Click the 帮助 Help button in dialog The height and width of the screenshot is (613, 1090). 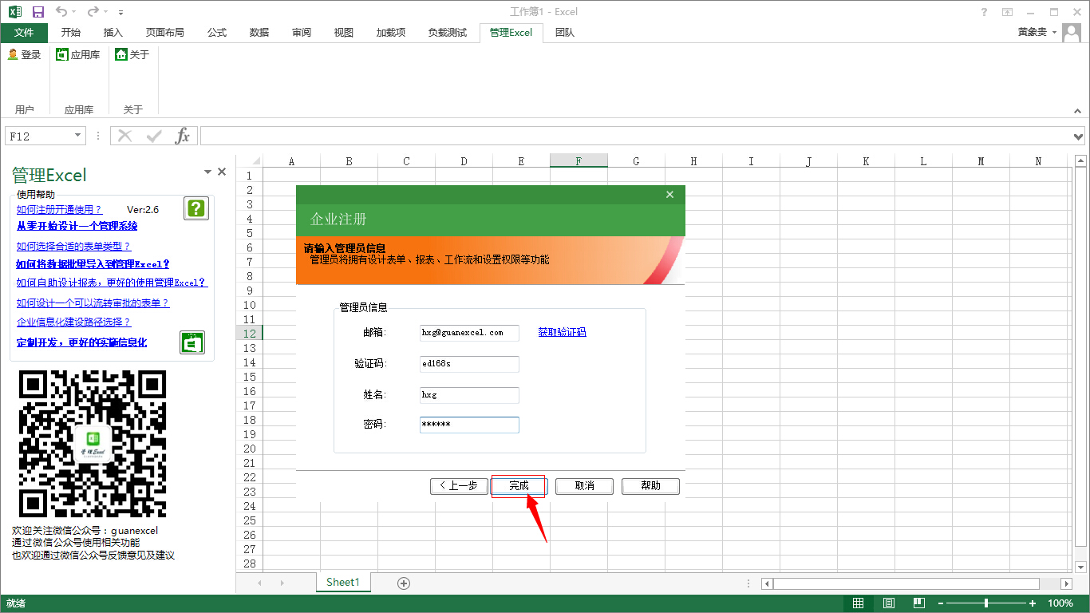[x=650, y=486]
